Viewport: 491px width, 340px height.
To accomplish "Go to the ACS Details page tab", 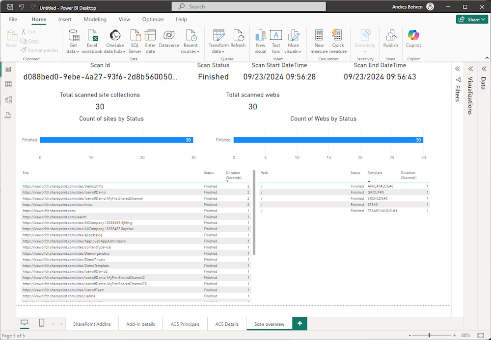I will [x=227, y=324].
